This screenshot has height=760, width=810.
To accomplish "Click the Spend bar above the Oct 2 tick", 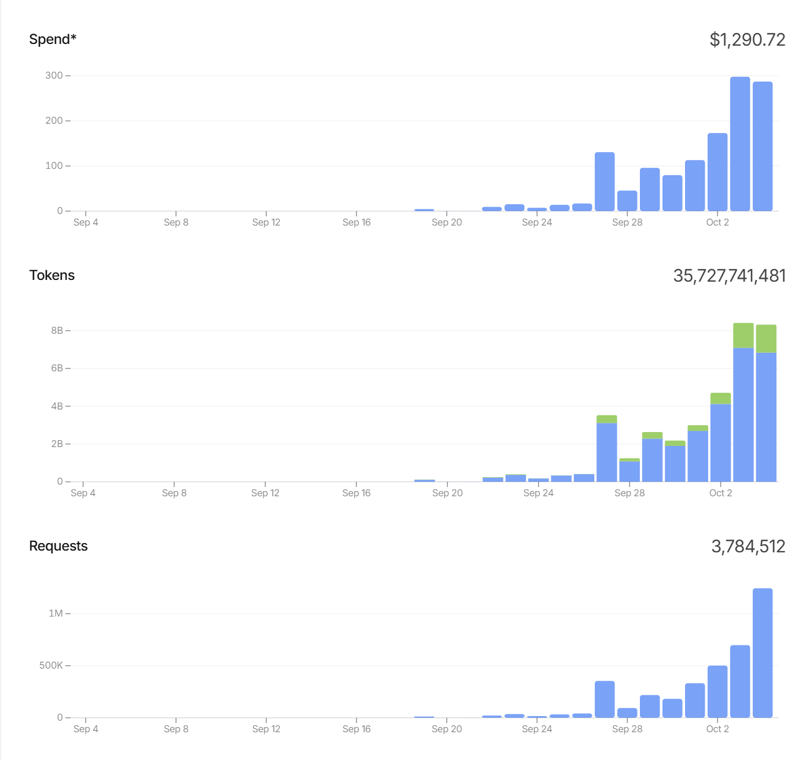I will click(717, 172).
